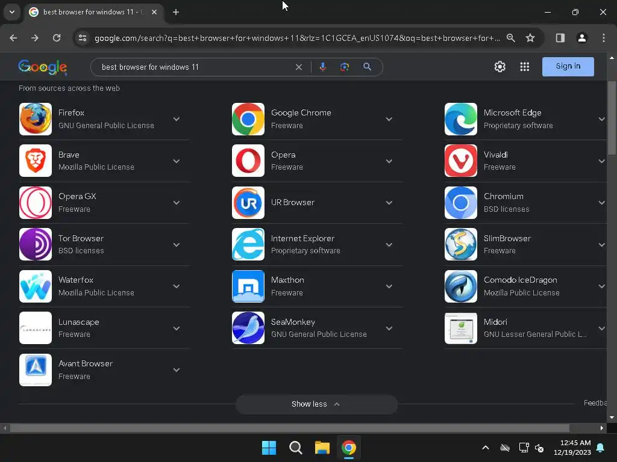
Task: Expand the Brave entry
Action: coord(177,161)
